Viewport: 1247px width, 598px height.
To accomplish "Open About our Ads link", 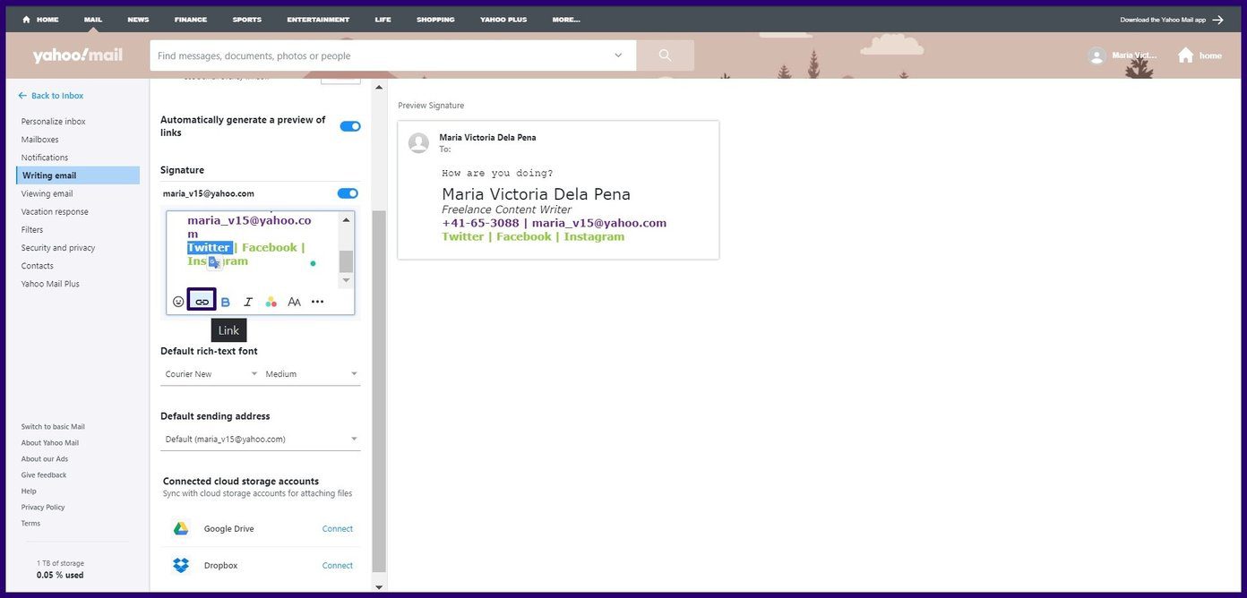I will [x=45, y=459].
